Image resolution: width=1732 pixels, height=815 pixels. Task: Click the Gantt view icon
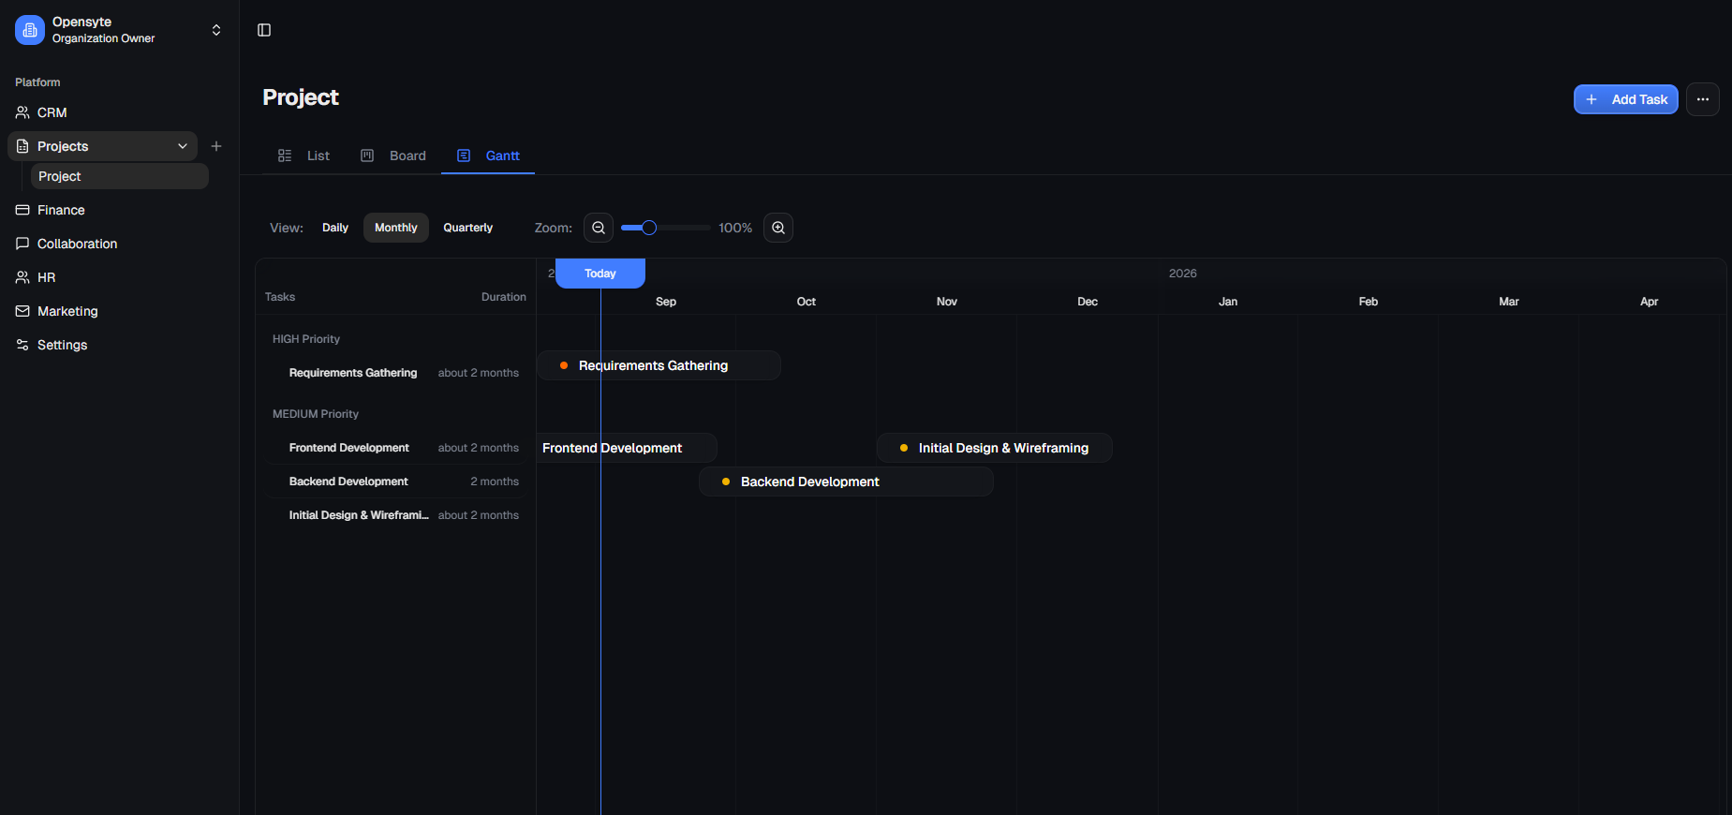(464, 156)
